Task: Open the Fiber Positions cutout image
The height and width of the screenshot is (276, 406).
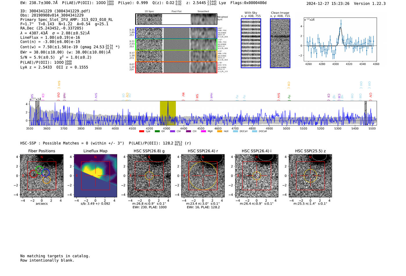Action: coord(42,176)
